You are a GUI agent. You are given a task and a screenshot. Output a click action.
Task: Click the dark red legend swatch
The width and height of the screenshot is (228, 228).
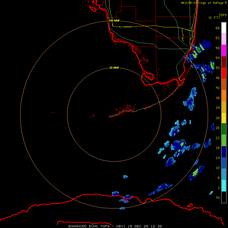(224, 62)
